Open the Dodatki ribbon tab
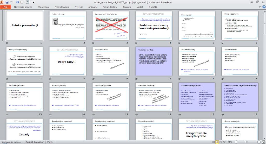 coord(153,7)
